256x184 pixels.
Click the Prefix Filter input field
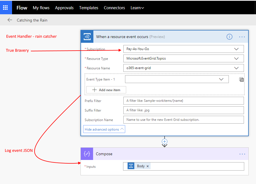tap(183, 101)
